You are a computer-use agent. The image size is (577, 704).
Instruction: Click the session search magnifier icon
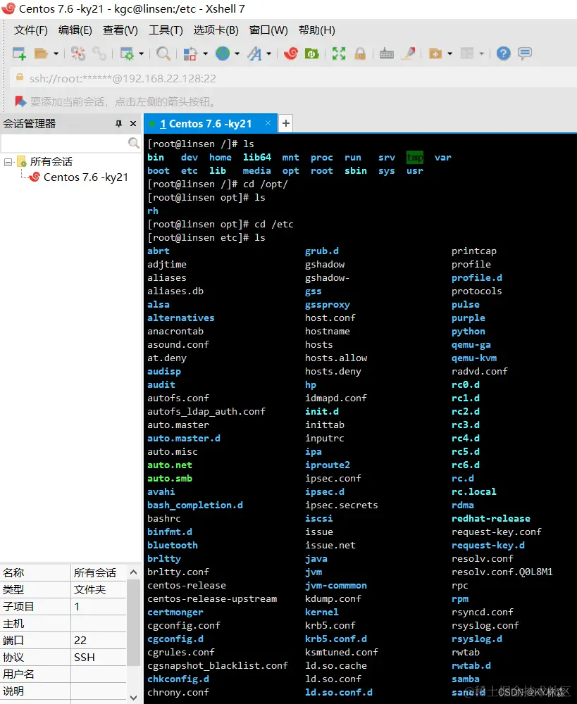click(133, 143)
